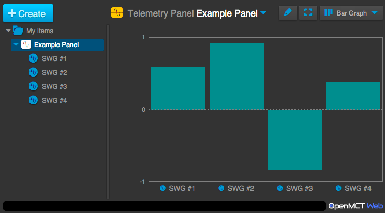
Task: Click the SWG #4 icon below the chart
Action: click(x=338, y=188)
